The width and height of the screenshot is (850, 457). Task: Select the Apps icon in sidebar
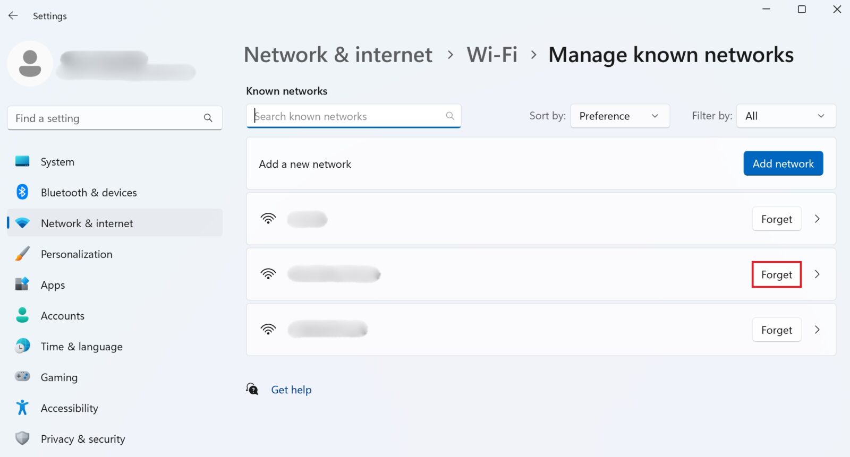click(22, 284)
